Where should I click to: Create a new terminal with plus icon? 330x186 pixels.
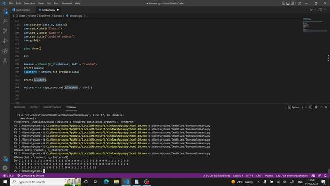303,107
